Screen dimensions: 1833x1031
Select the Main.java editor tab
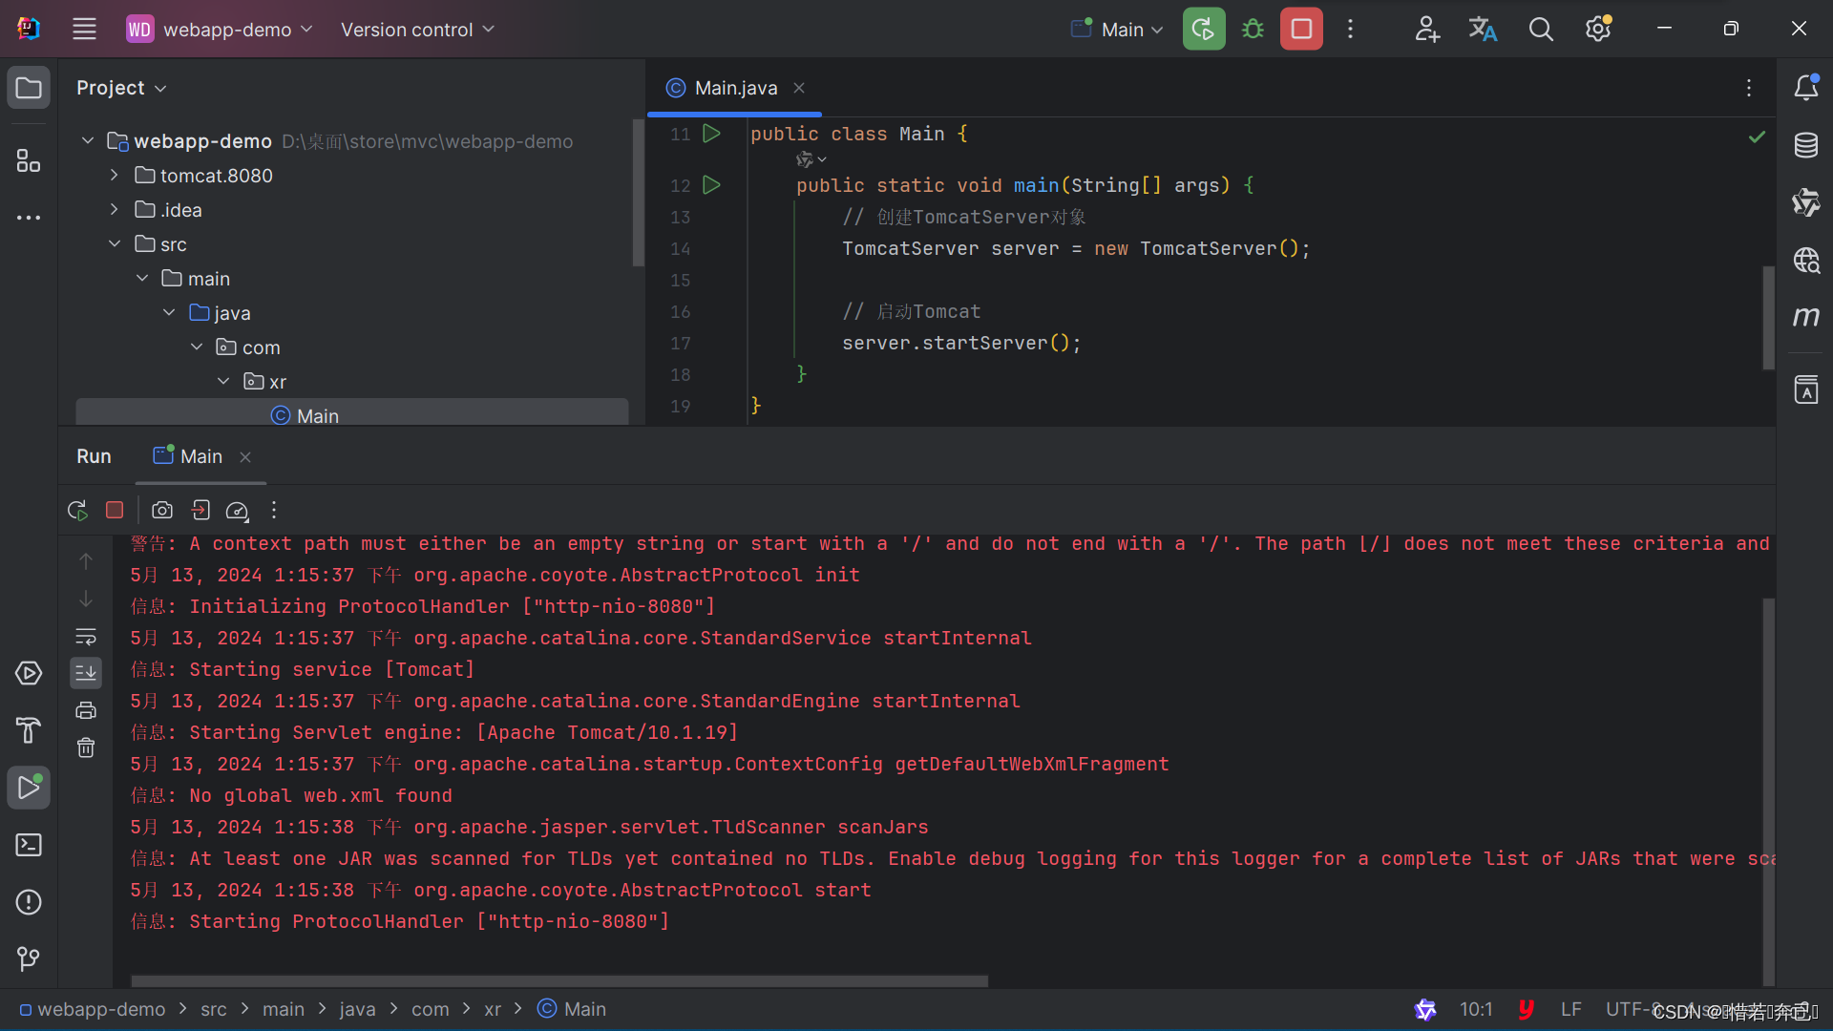[735, 88]
